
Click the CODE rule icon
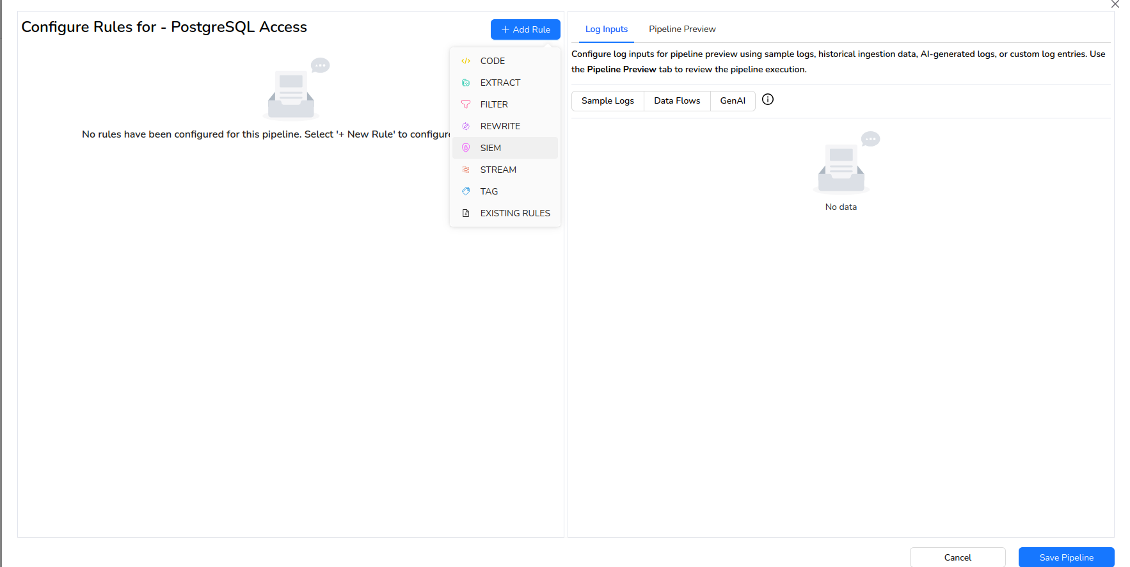coord(466,61)
